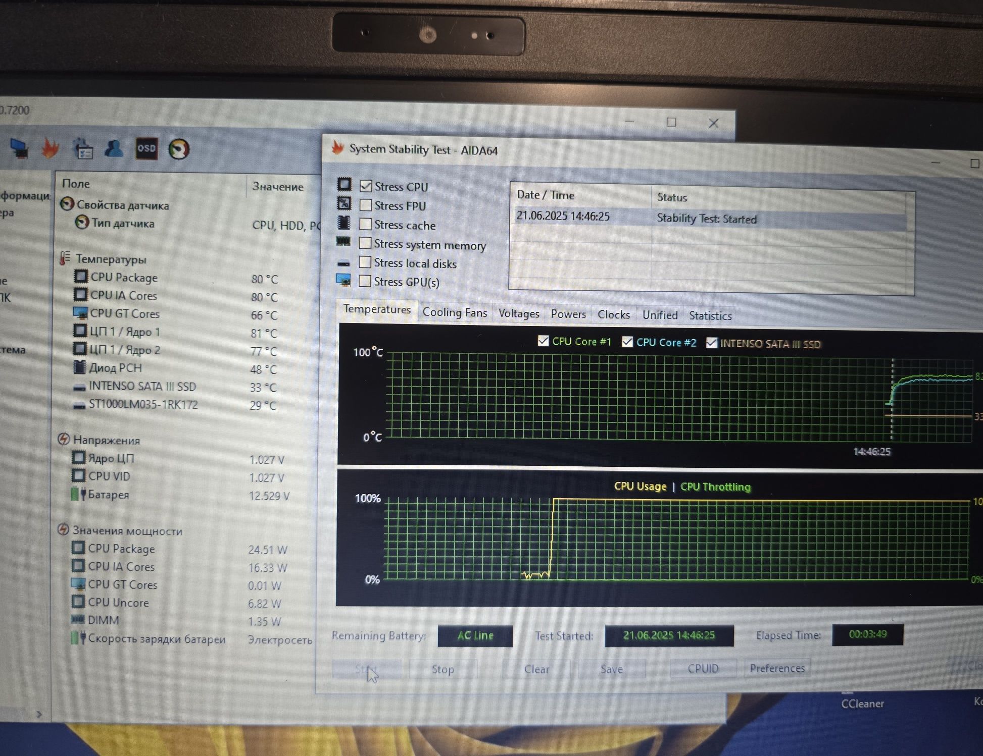Click the Stress local disks drive icon
The height and width of the screenshot is (756, 983).
click(343, 263)
